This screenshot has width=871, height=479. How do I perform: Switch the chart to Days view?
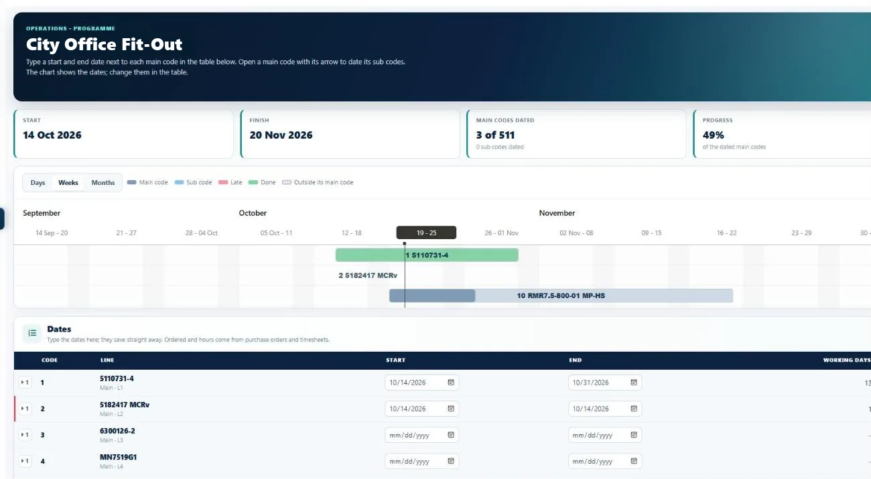[38, 183]
